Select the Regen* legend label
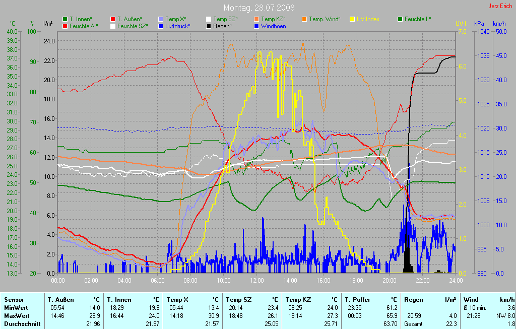The height and width of the screenshot is (329, 516). 222,26
